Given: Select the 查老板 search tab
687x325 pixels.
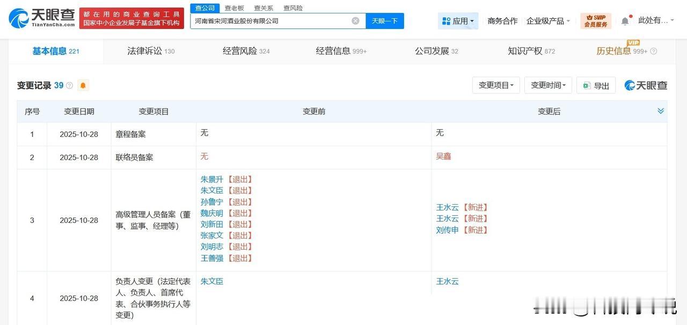Looking at the screenshot, I should 234,8.
